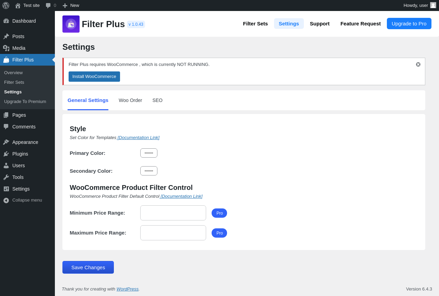Open Filter Sets in top navigation

pos(256,24)
